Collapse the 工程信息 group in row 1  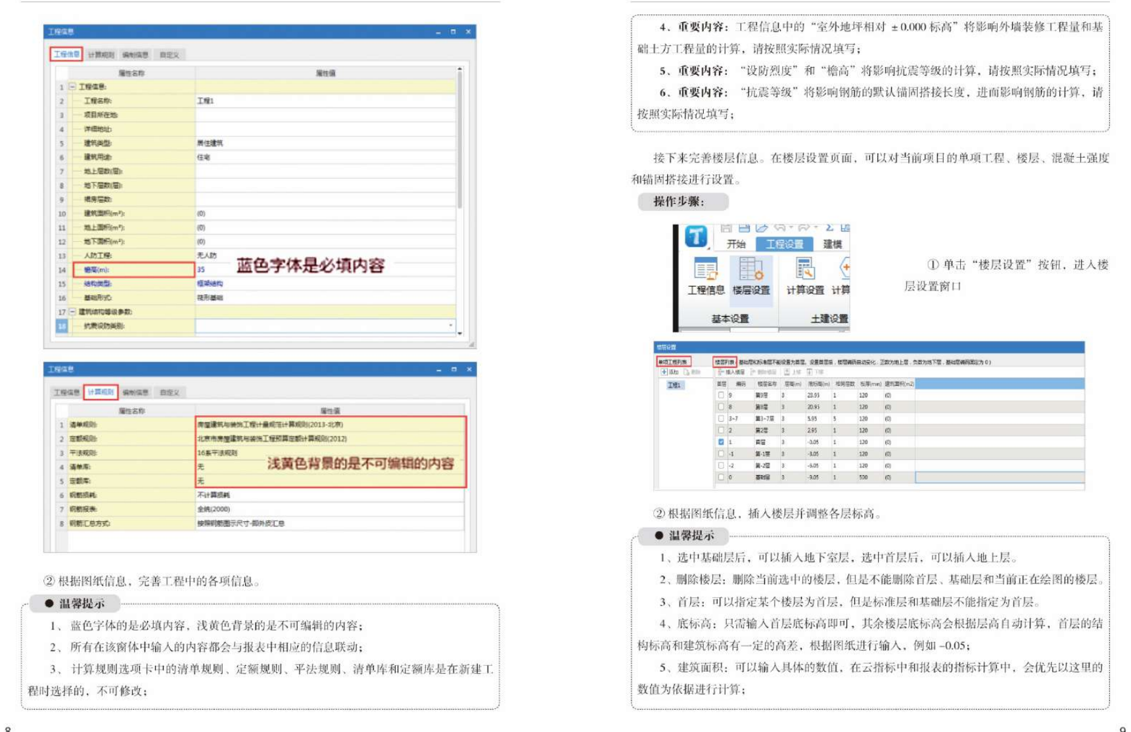coord(72,87)
